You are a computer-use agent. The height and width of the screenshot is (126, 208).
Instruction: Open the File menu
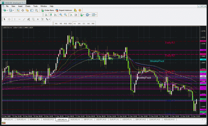[7, 6]
